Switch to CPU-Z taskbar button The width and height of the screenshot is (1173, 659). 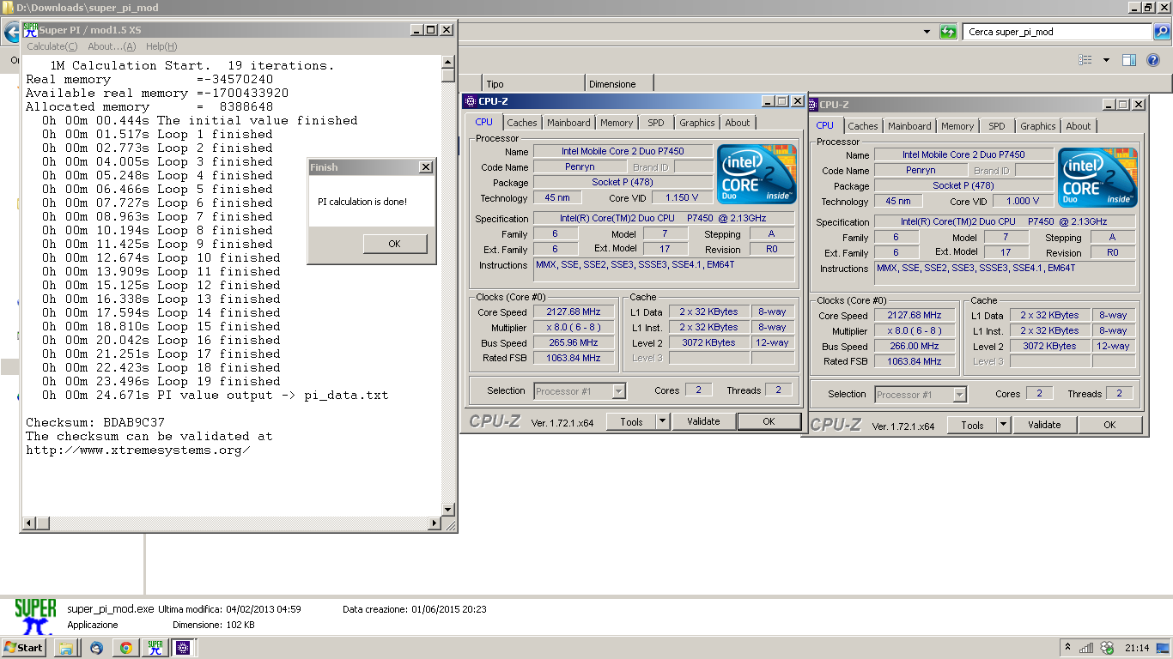click(183, 647)
